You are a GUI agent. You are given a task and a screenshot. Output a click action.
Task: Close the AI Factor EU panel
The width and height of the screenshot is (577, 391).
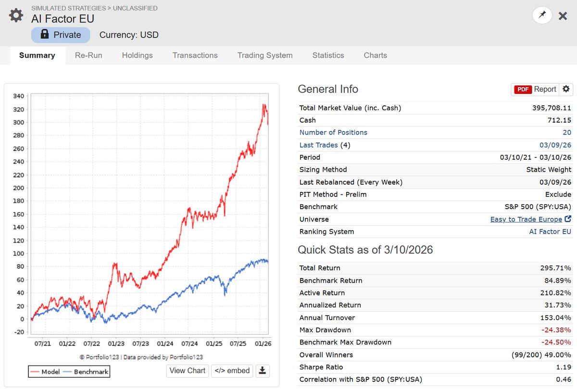point(563,16)
